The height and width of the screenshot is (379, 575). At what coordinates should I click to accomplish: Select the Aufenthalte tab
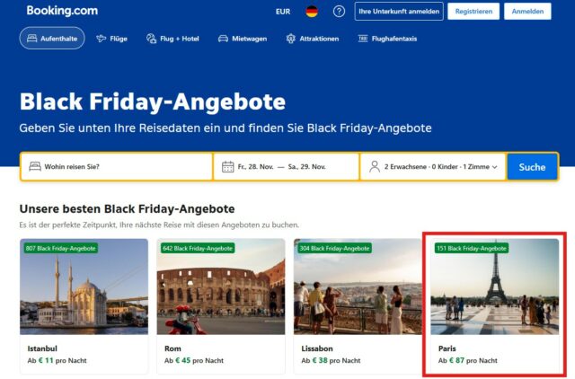(x=52, y=39)
